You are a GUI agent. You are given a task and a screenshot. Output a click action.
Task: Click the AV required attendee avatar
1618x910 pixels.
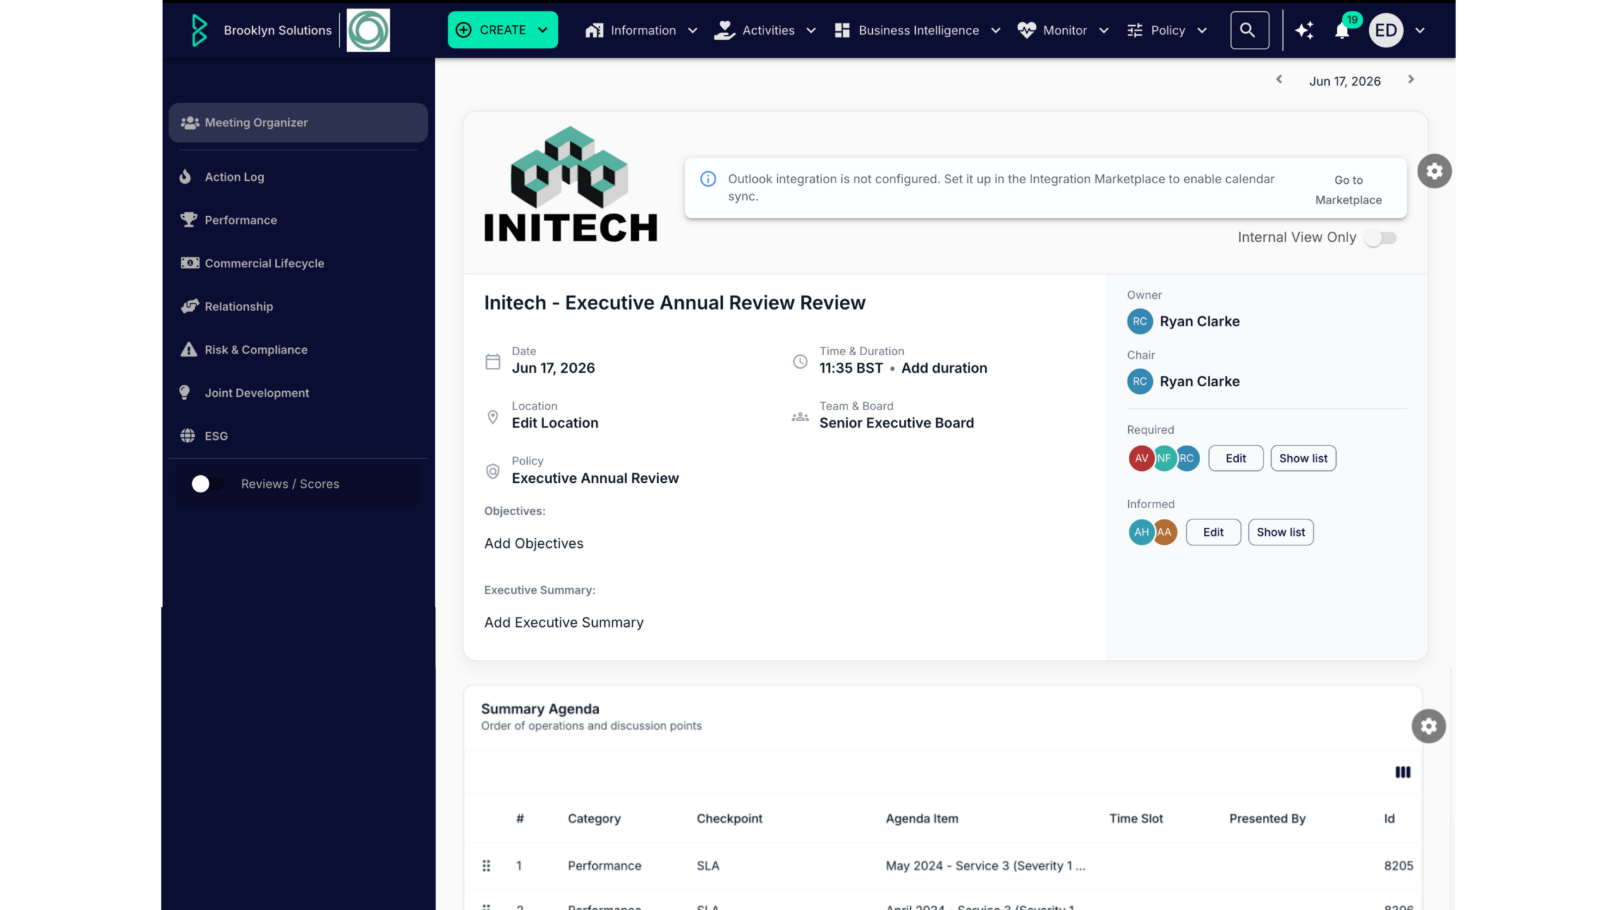(x=1141, y=459)
